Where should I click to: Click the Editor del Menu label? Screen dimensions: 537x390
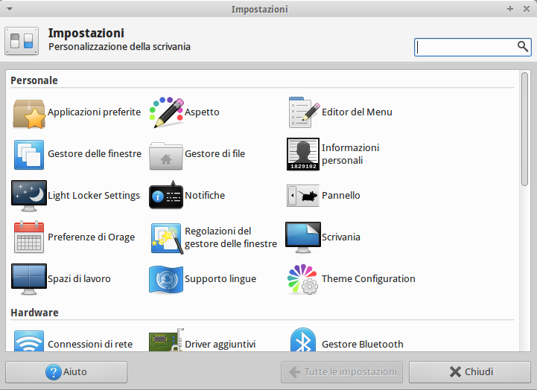tap(357, 112)
